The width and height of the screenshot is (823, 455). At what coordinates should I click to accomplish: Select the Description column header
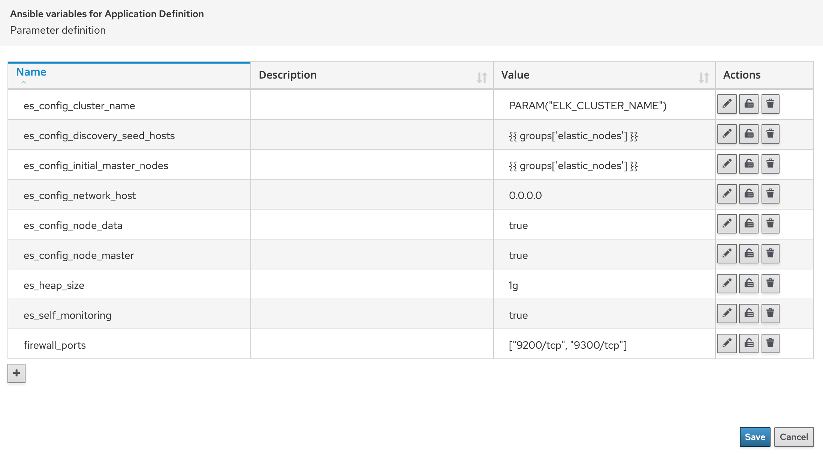(288, 75)
